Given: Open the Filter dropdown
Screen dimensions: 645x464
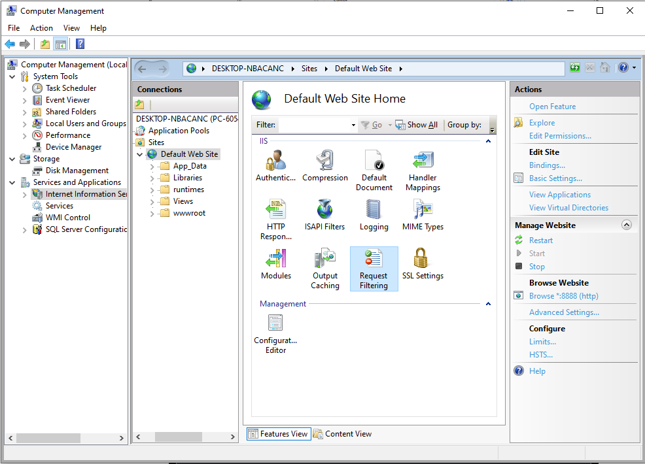Looking at the screenshot, I should [353, 125].
